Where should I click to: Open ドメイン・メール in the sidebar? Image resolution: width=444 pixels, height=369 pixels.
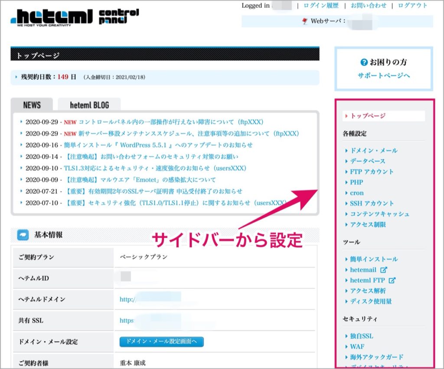coord(374,150)
